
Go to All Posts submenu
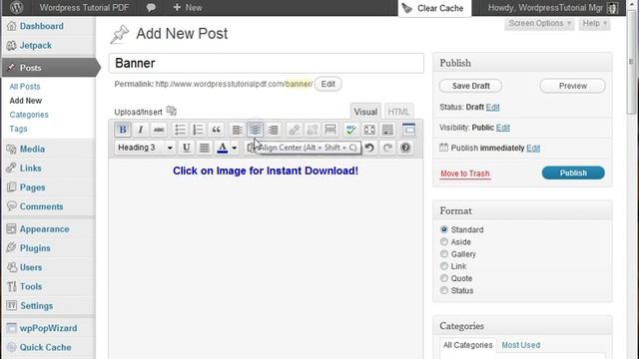[x=25, y=87]
